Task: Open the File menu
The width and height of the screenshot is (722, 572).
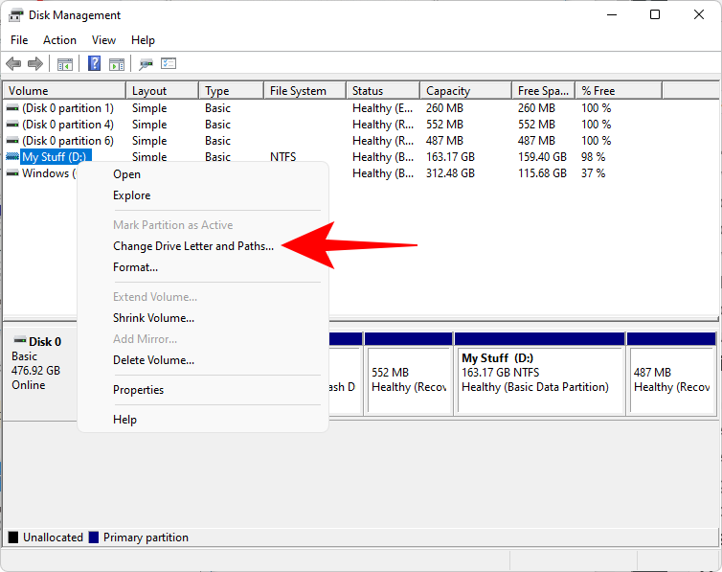Action: (x=19, y=40)
